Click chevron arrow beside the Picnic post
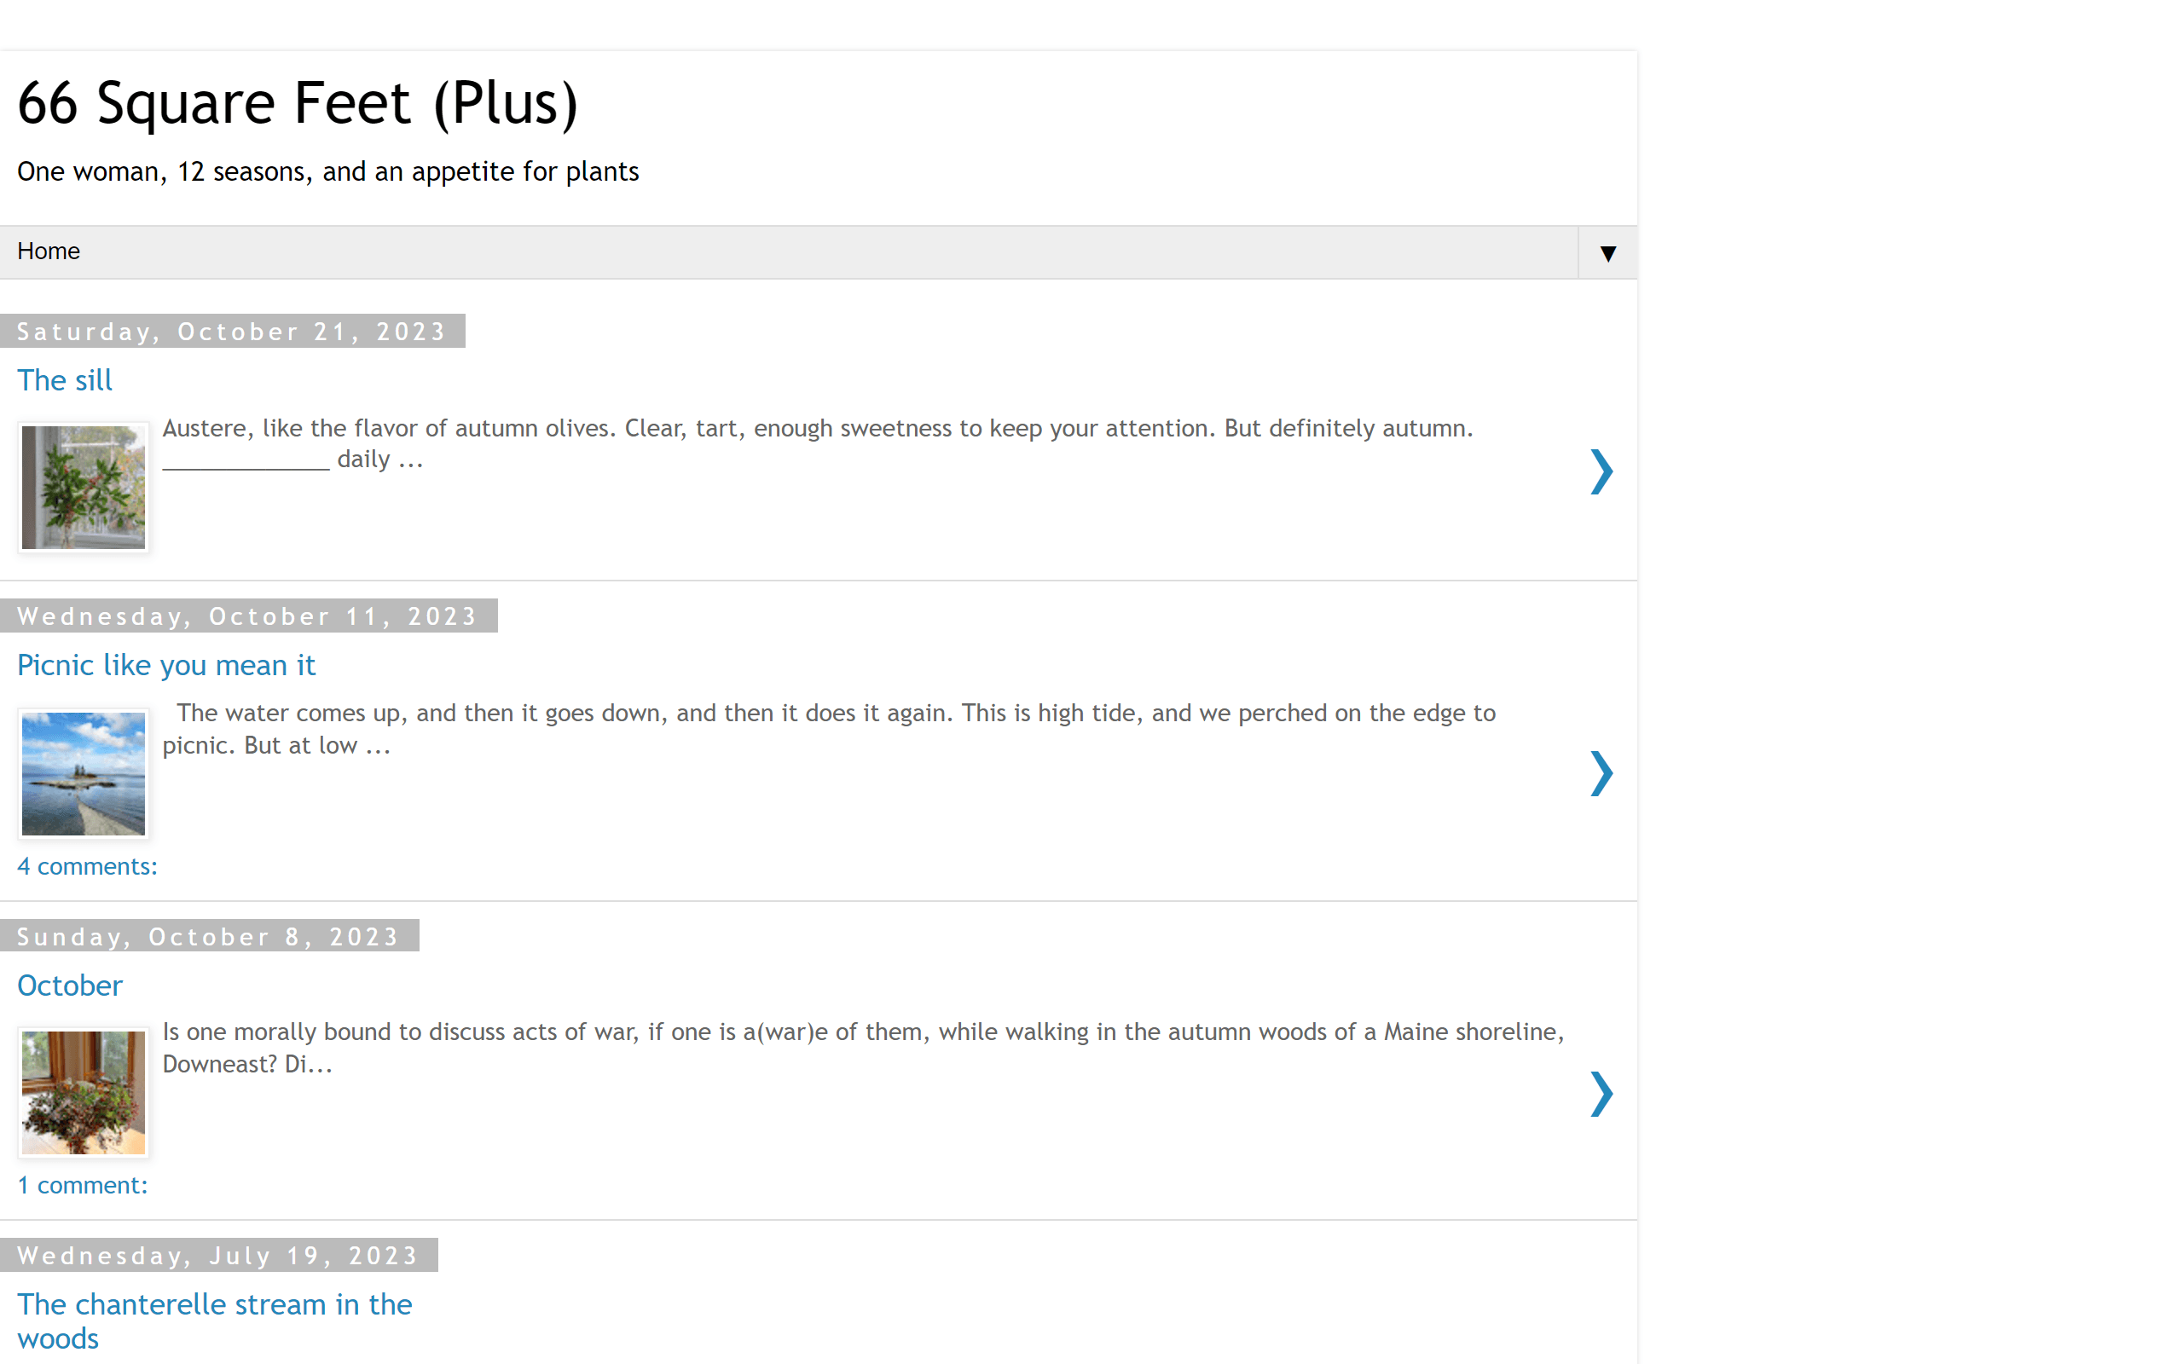Viewport: 2183px width, 1364px height. click(1601, 773)
